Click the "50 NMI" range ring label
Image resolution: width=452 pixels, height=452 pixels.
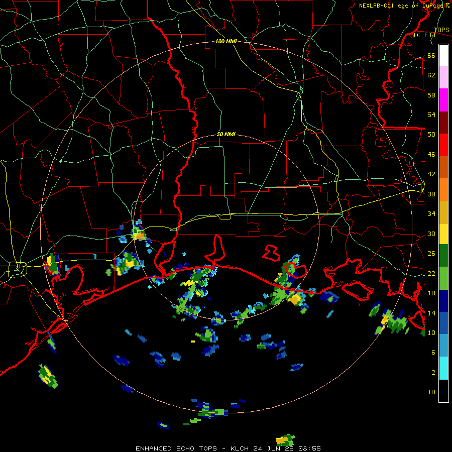point(226,134)
